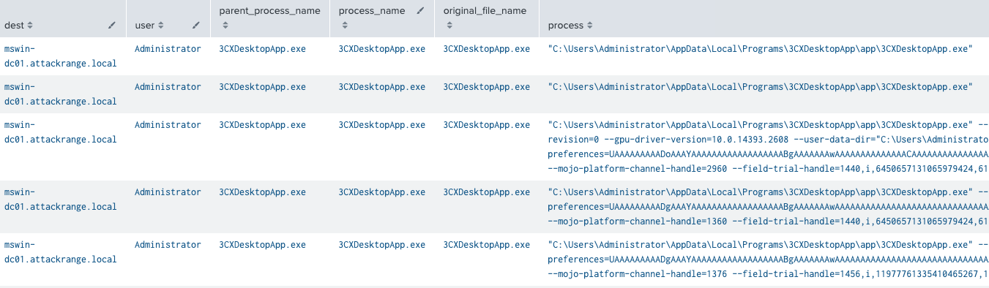Click original_file_name value in handle=1376 row
This screenshot has width=989, height=288.
point(487,245)
